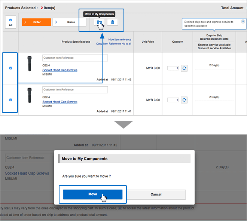Uncheck the second product row checkbox

(x=10, y=100)
